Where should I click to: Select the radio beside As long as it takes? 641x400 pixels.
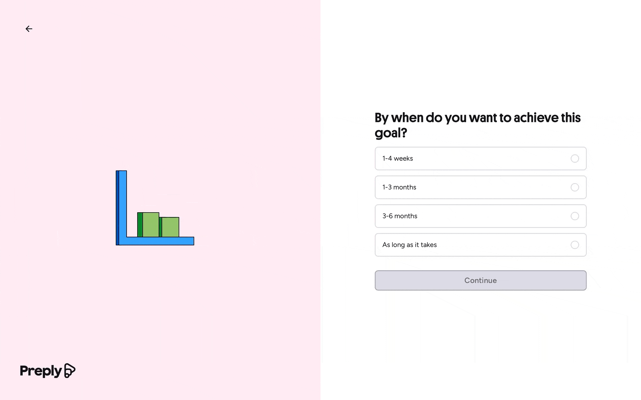tap(575, 245)
